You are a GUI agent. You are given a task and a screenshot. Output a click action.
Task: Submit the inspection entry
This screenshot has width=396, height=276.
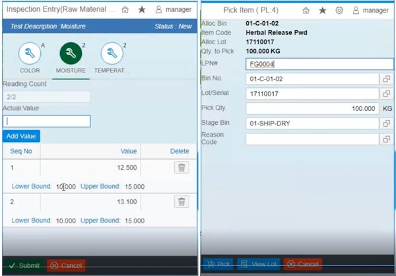24,265
